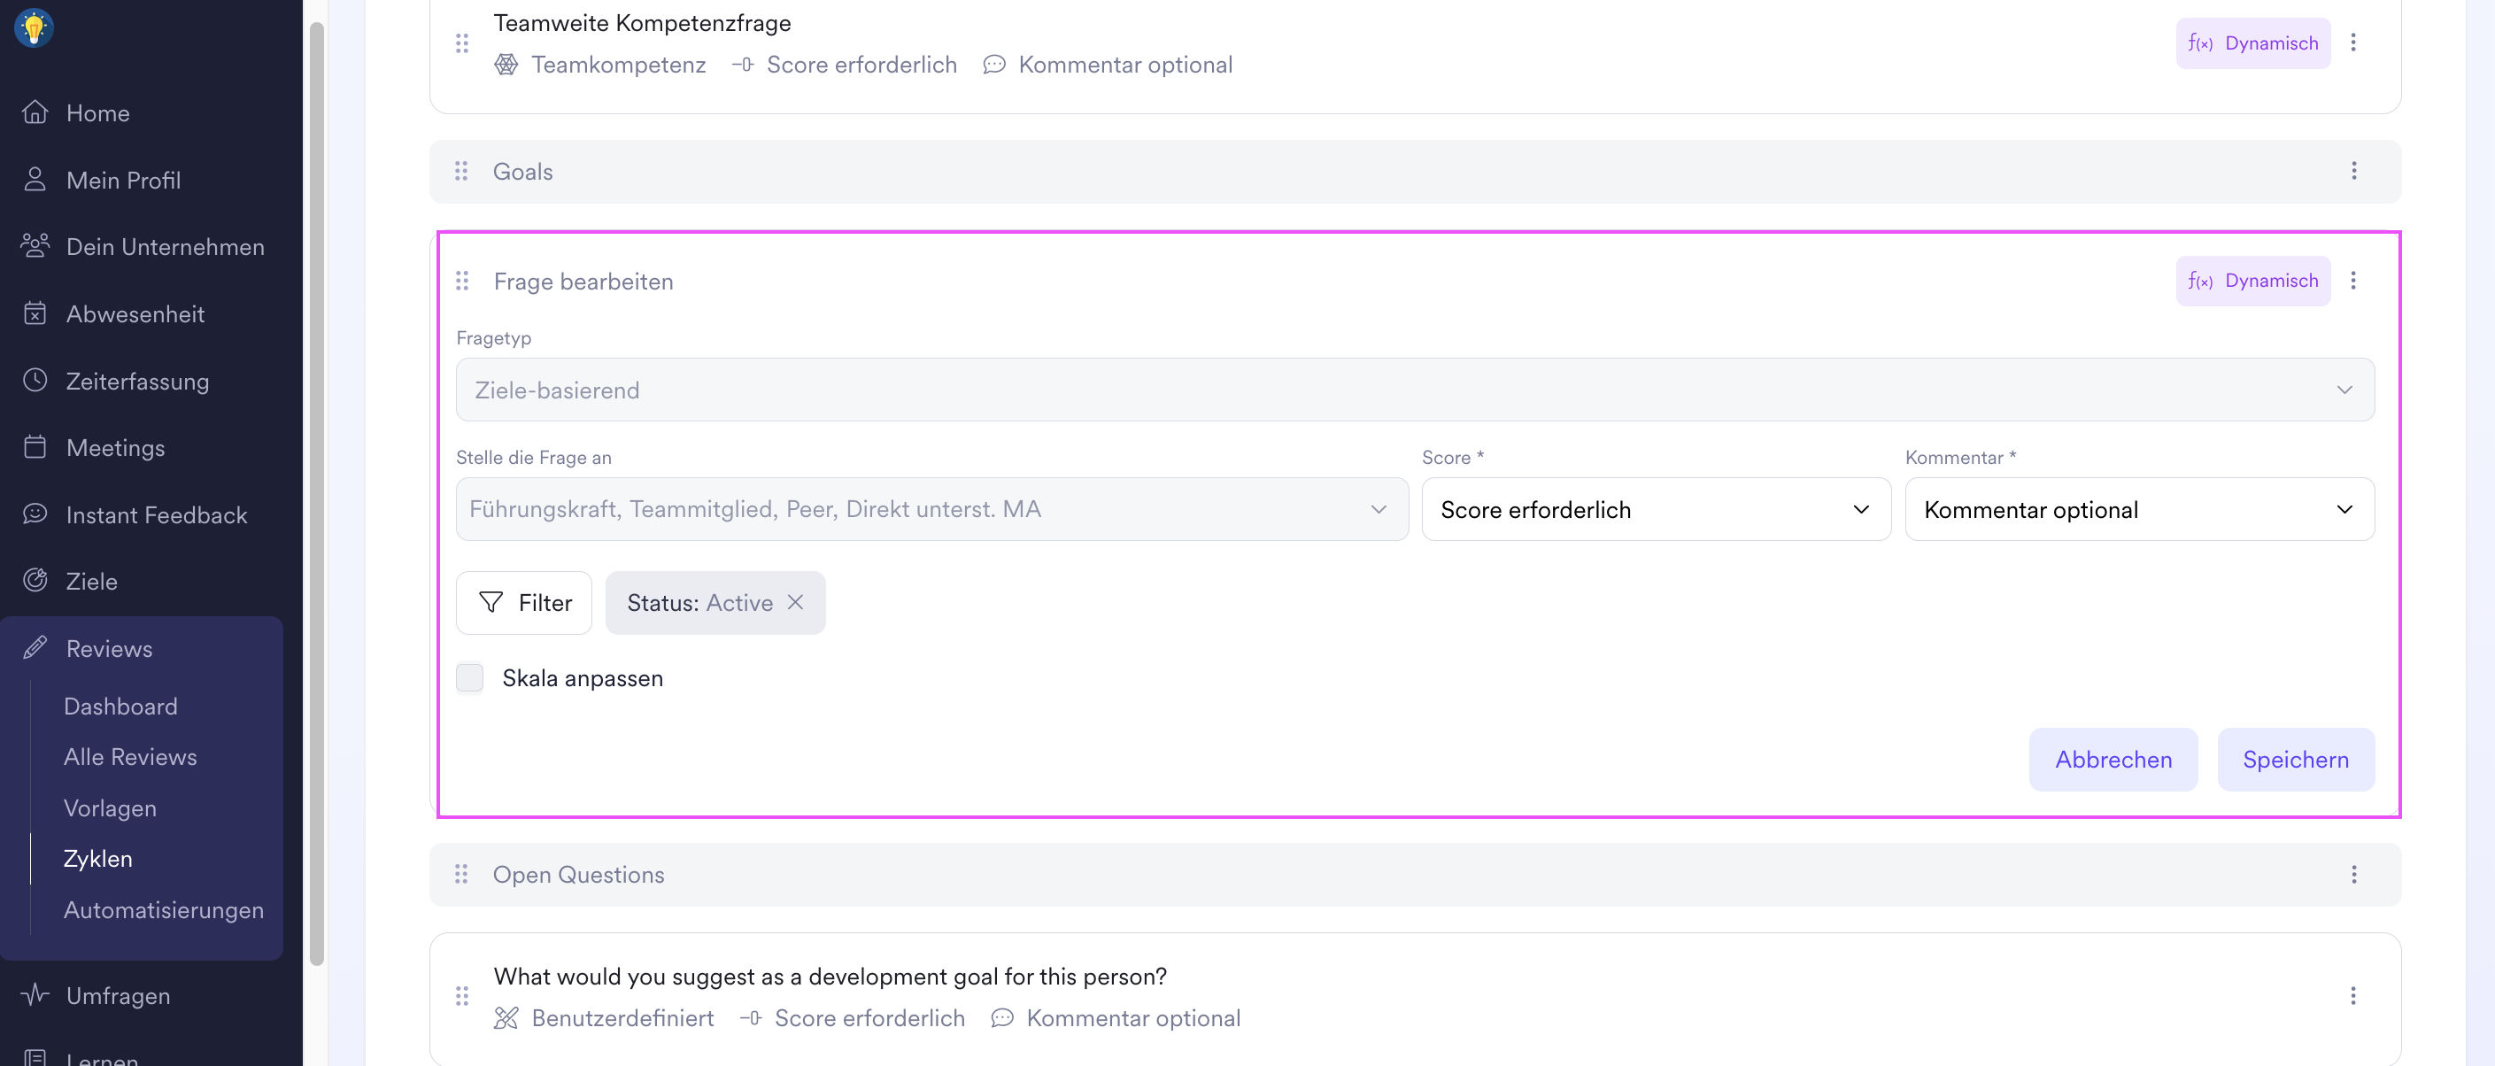Remove the Status: Active filter chip
The image size is (2495, 1066).
point(795,602)
